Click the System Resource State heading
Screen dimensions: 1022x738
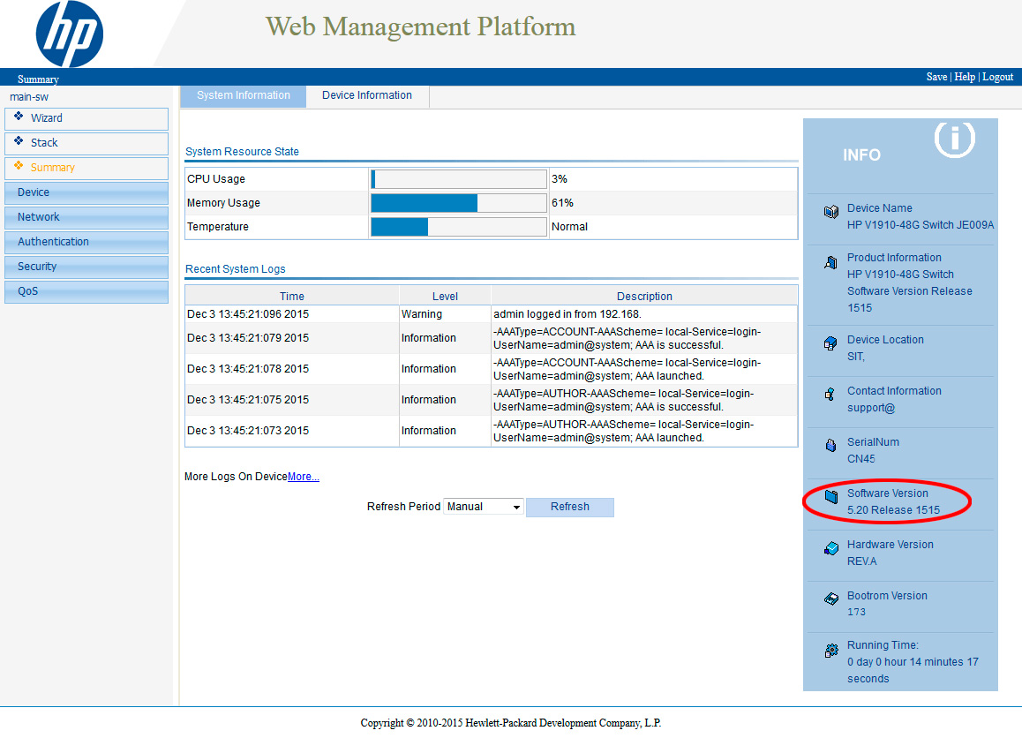pos(242,152)
